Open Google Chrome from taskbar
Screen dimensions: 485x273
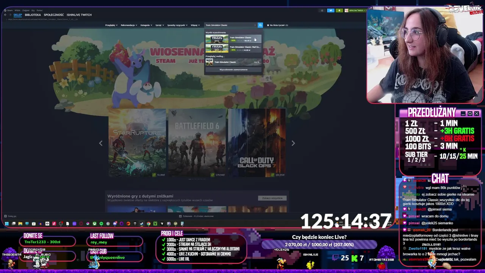tap(149, 224)
